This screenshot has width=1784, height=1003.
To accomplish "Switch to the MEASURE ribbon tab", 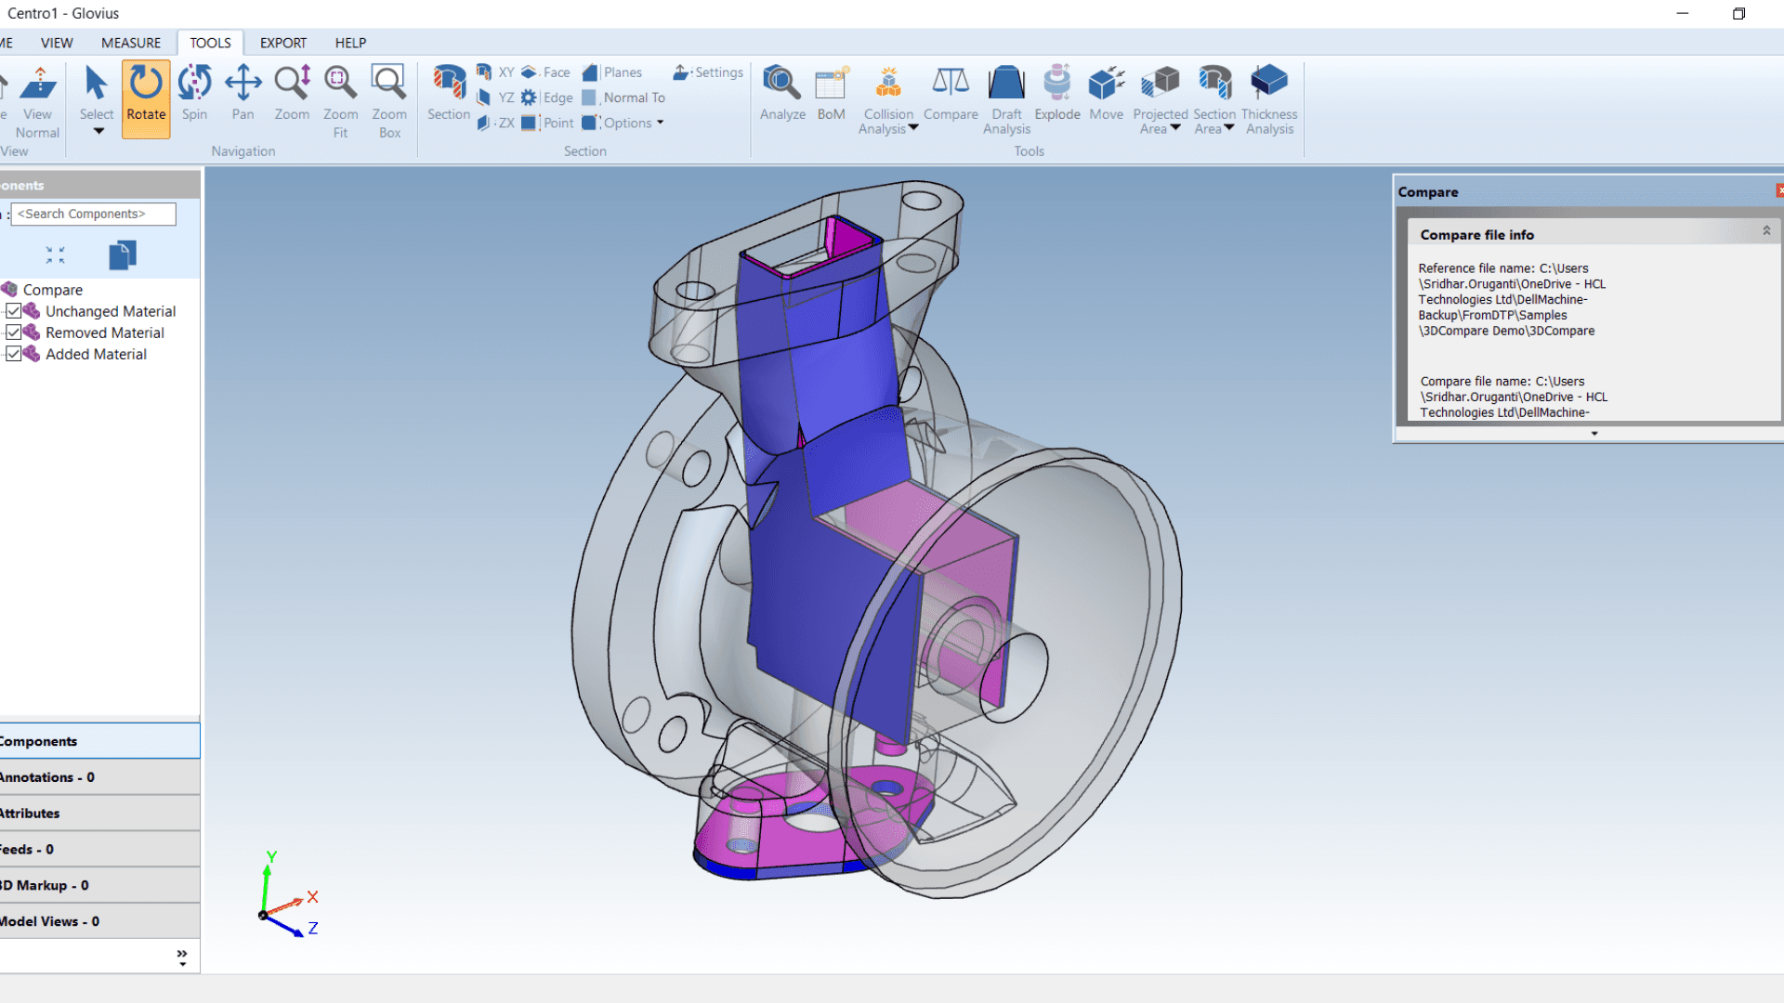I will coord(130,43).
